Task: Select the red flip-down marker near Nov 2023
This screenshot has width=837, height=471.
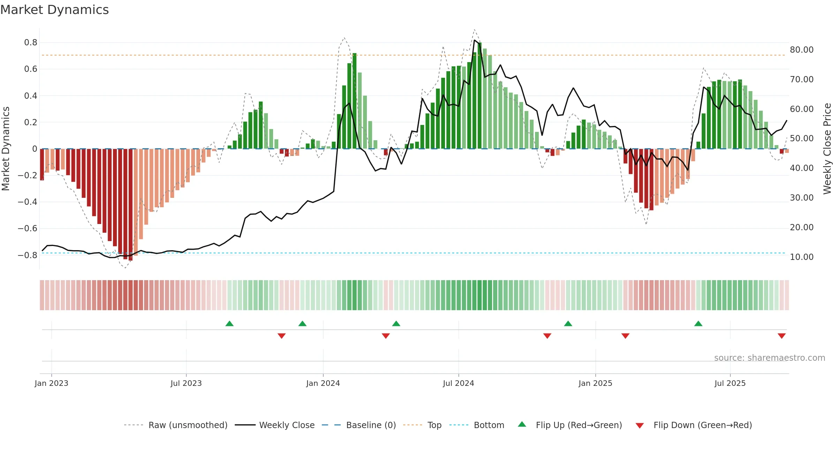Action: coord(281,336)
